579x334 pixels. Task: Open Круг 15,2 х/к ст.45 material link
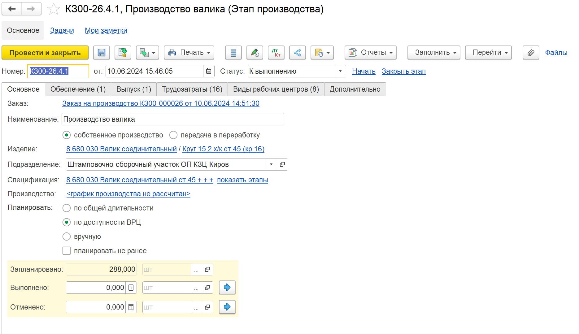coord(223,149)
